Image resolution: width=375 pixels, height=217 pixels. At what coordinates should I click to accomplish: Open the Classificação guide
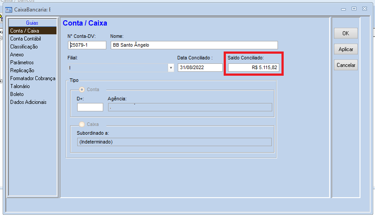tap(24, 47)
